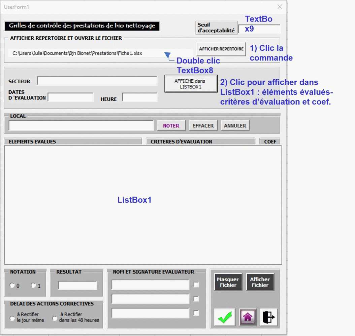Click the DATES D'EVALUATION input field

click(71, 97)
